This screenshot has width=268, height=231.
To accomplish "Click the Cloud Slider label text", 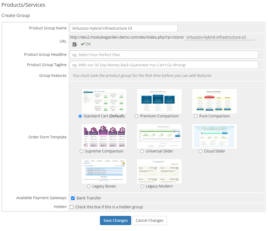I will tap(214, 151).
